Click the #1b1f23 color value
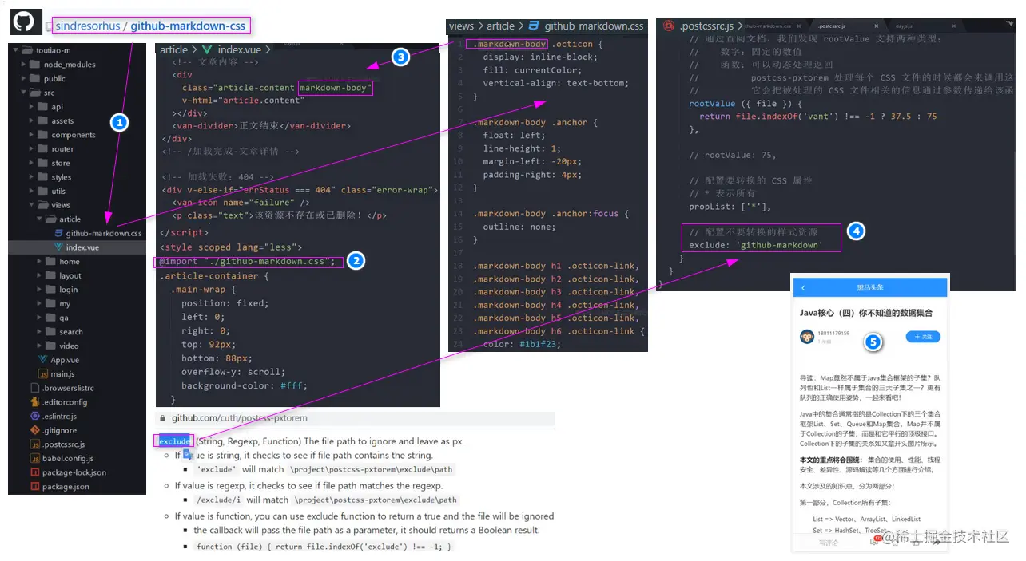 click(540, 344)
